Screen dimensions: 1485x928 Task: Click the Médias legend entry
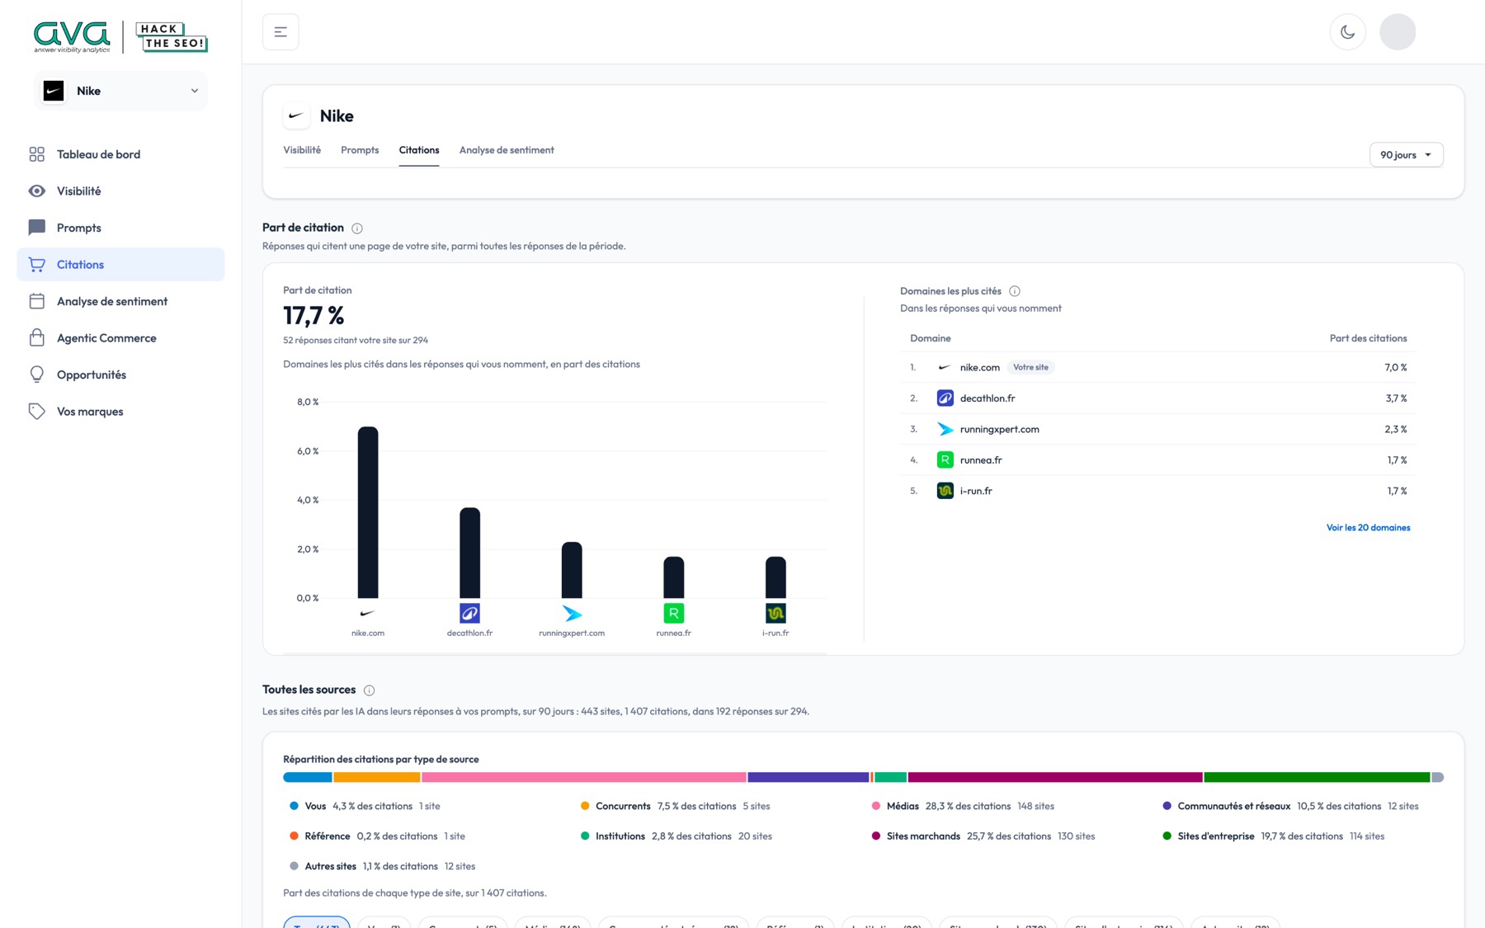pos(963,806)
